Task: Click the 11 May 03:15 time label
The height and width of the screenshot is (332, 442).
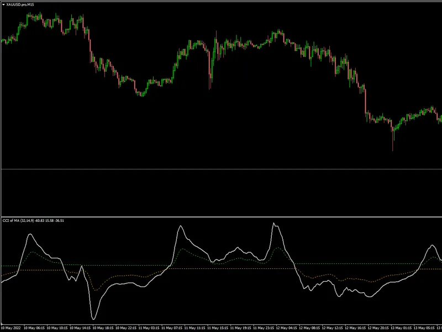Action: 149,328
